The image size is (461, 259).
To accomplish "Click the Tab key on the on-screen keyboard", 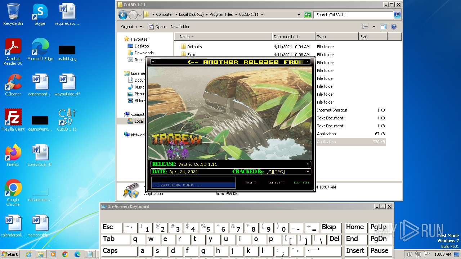I will click(x=115, y=239).
